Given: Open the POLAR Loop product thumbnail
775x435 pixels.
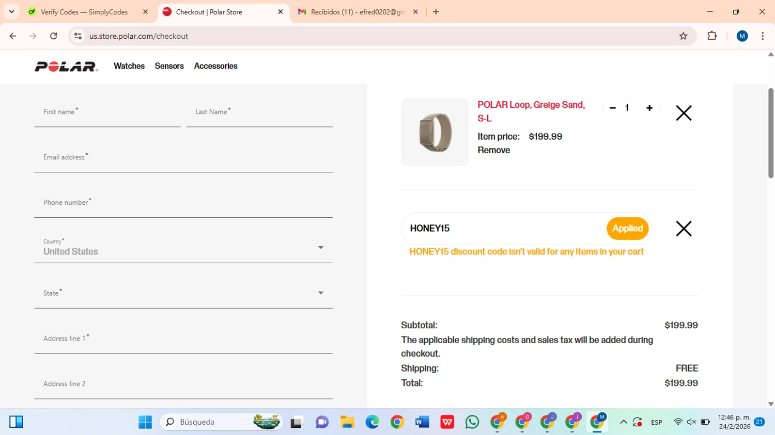Looking at the screenshot, I should 435,132.
